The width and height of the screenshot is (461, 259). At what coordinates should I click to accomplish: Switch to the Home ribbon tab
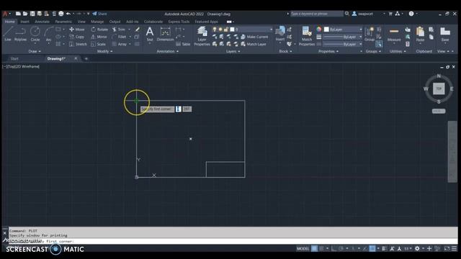point(9,22)
